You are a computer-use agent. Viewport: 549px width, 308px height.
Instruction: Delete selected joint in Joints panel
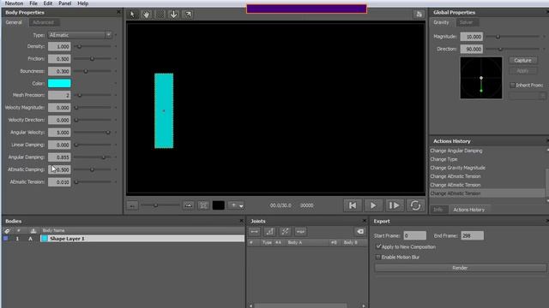(x=360, y=232)
